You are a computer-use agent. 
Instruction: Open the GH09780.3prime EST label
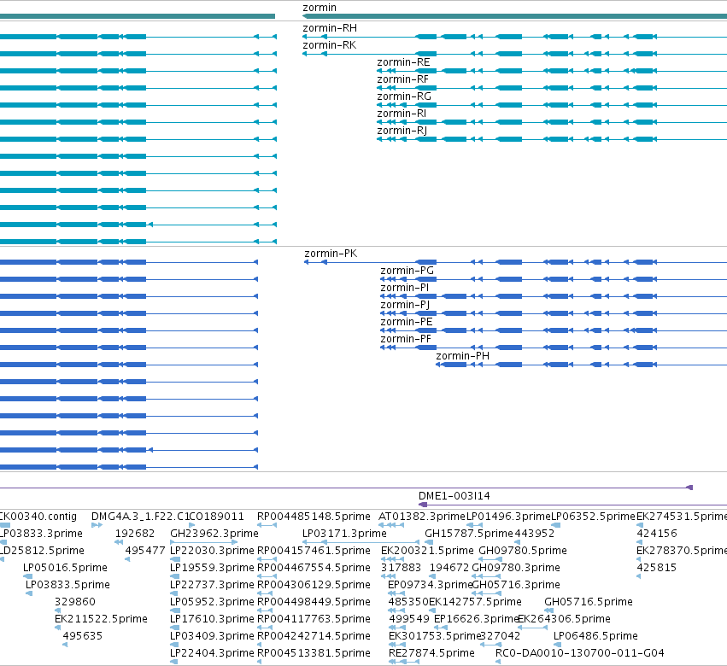[516, 568]
